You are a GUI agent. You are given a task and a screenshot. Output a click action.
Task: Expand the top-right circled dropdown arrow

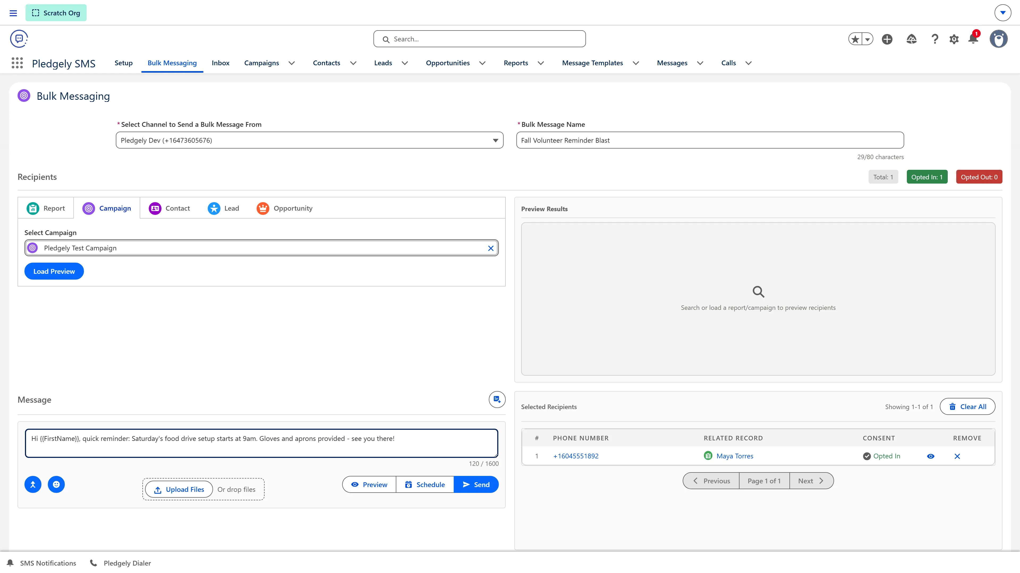point(1003,13)
